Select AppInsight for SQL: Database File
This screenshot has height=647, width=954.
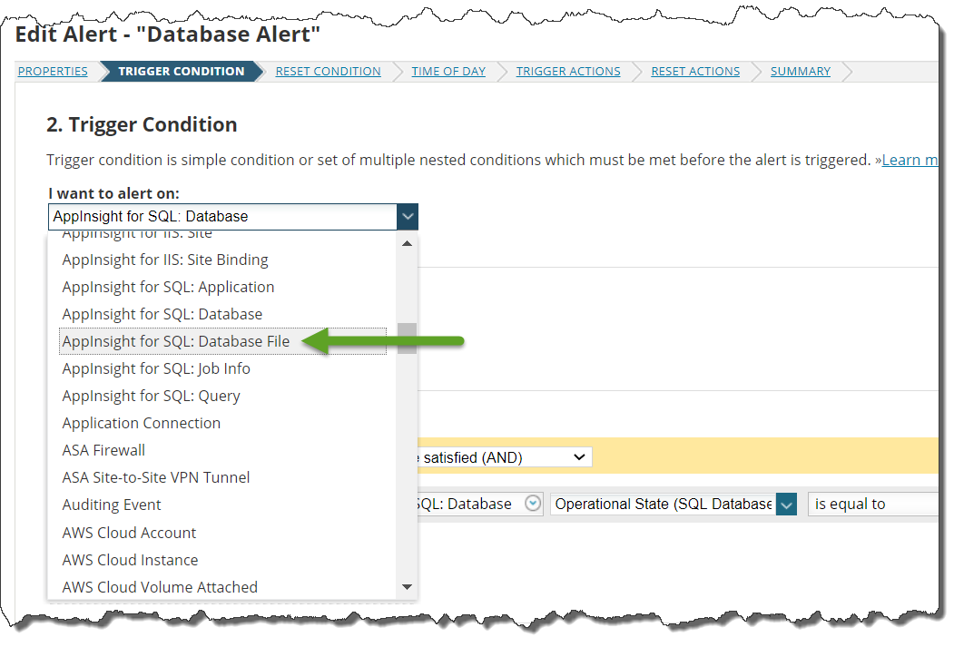(x=176, y=341)
